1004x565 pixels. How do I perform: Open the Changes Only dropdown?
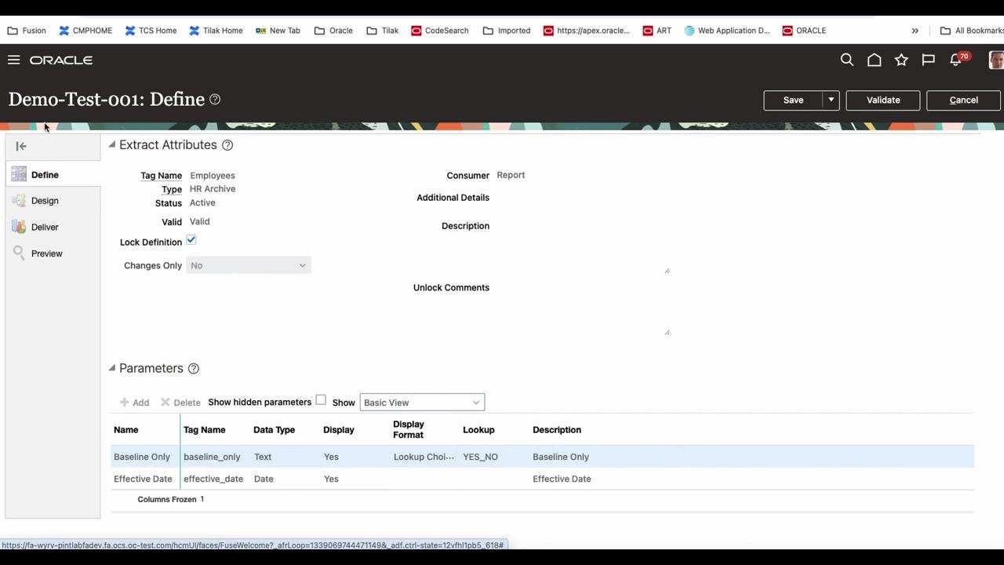[x=249, y=265]
